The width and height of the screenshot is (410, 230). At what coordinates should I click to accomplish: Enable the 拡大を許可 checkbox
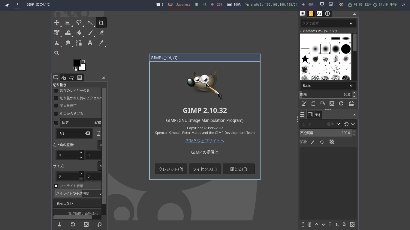click(x=56, y=105)
